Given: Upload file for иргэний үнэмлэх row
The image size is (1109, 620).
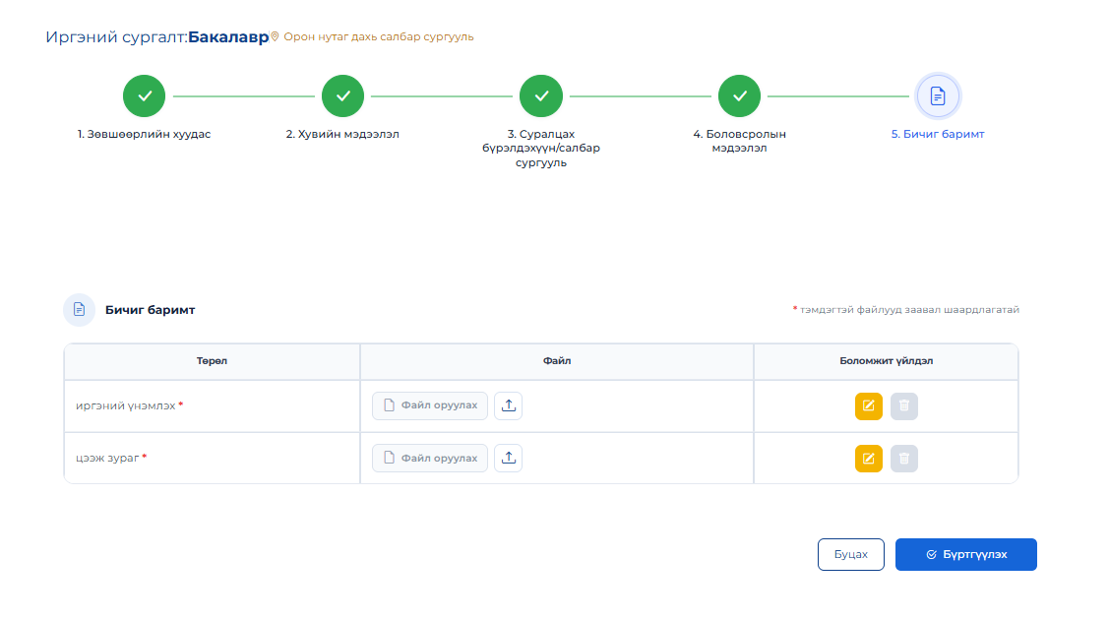Looking at the screenshot, I should pyautogui.click(x=508, y=405).
